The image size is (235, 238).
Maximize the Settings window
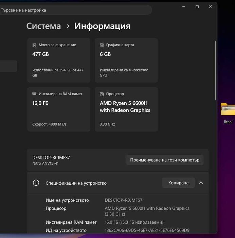pos(197,7)
